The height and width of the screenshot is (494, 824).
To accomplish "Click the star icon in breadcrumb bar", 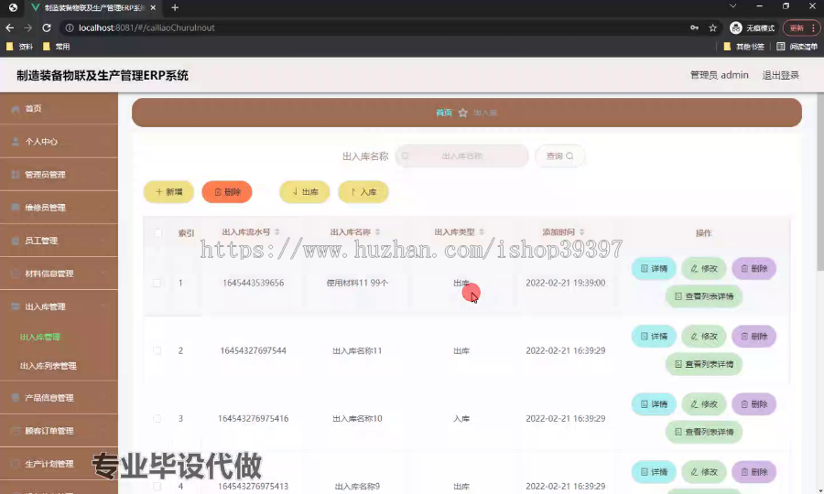I will [462, 113].
